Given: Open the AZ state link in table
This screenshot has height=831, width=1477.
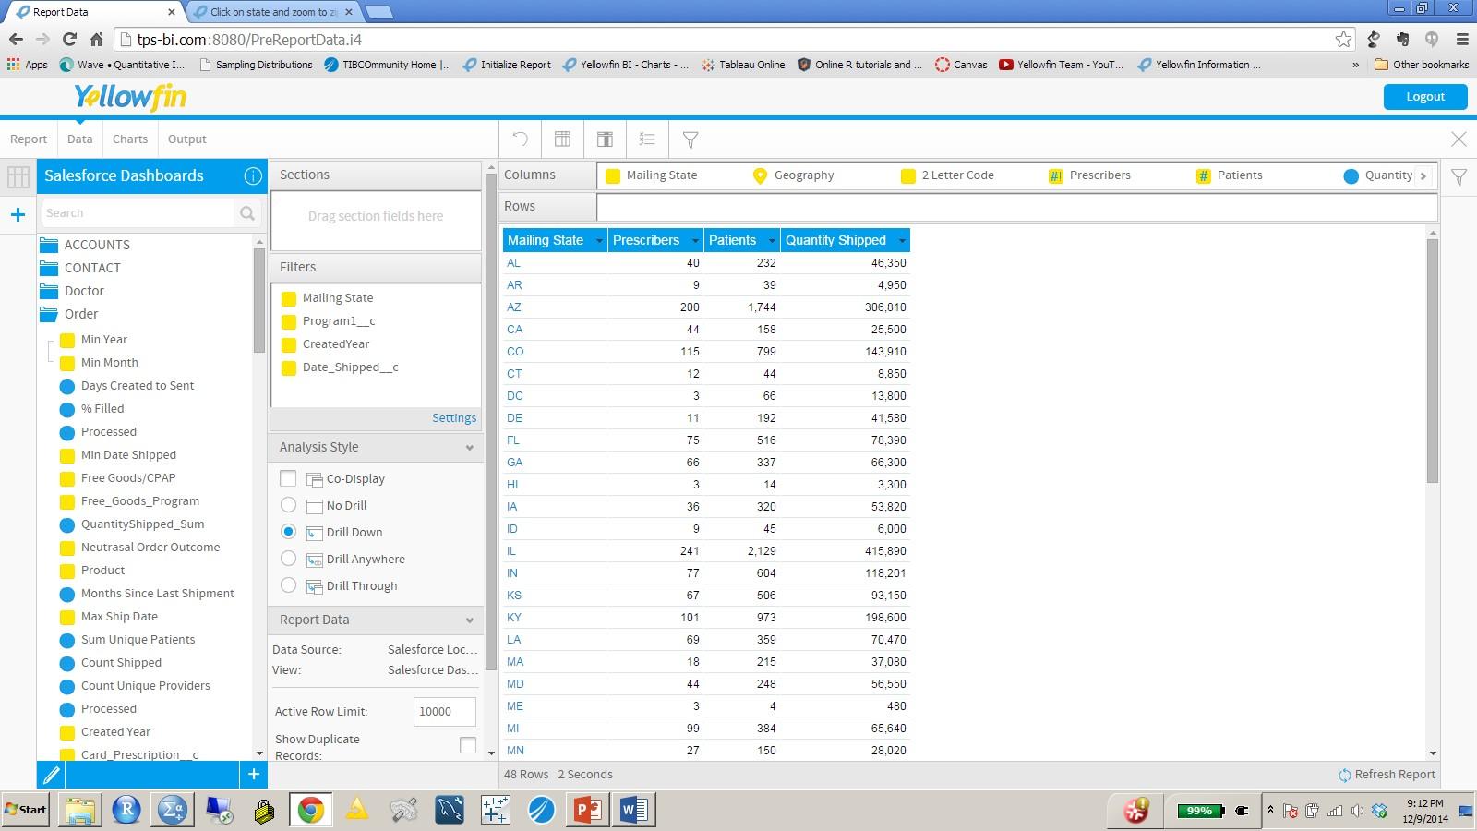Looking at the screenshot, I should coord(513,307).
